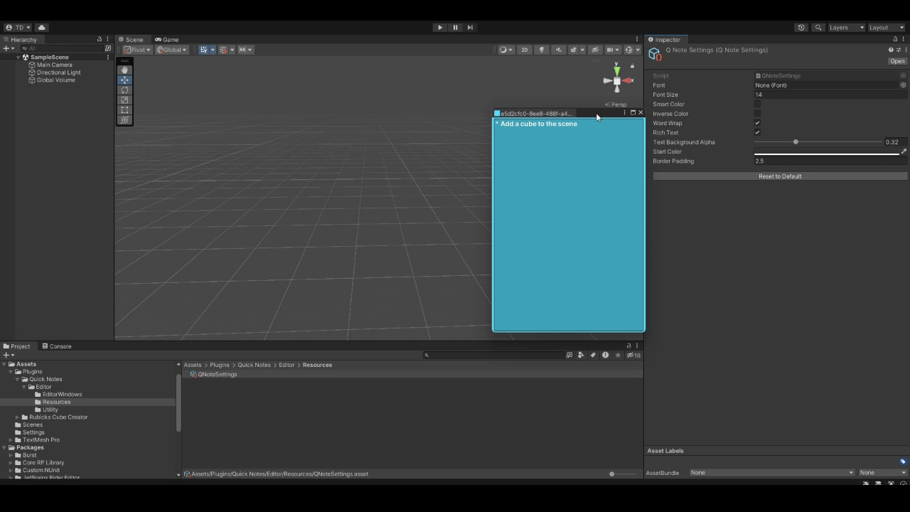
Task: Click Quick Notes in breadcrumb
Action: click(255, 365)
